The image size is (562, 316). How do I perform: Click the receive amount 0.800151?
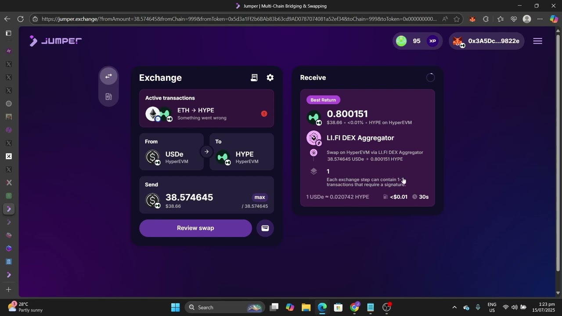click(x=347, y=114)
